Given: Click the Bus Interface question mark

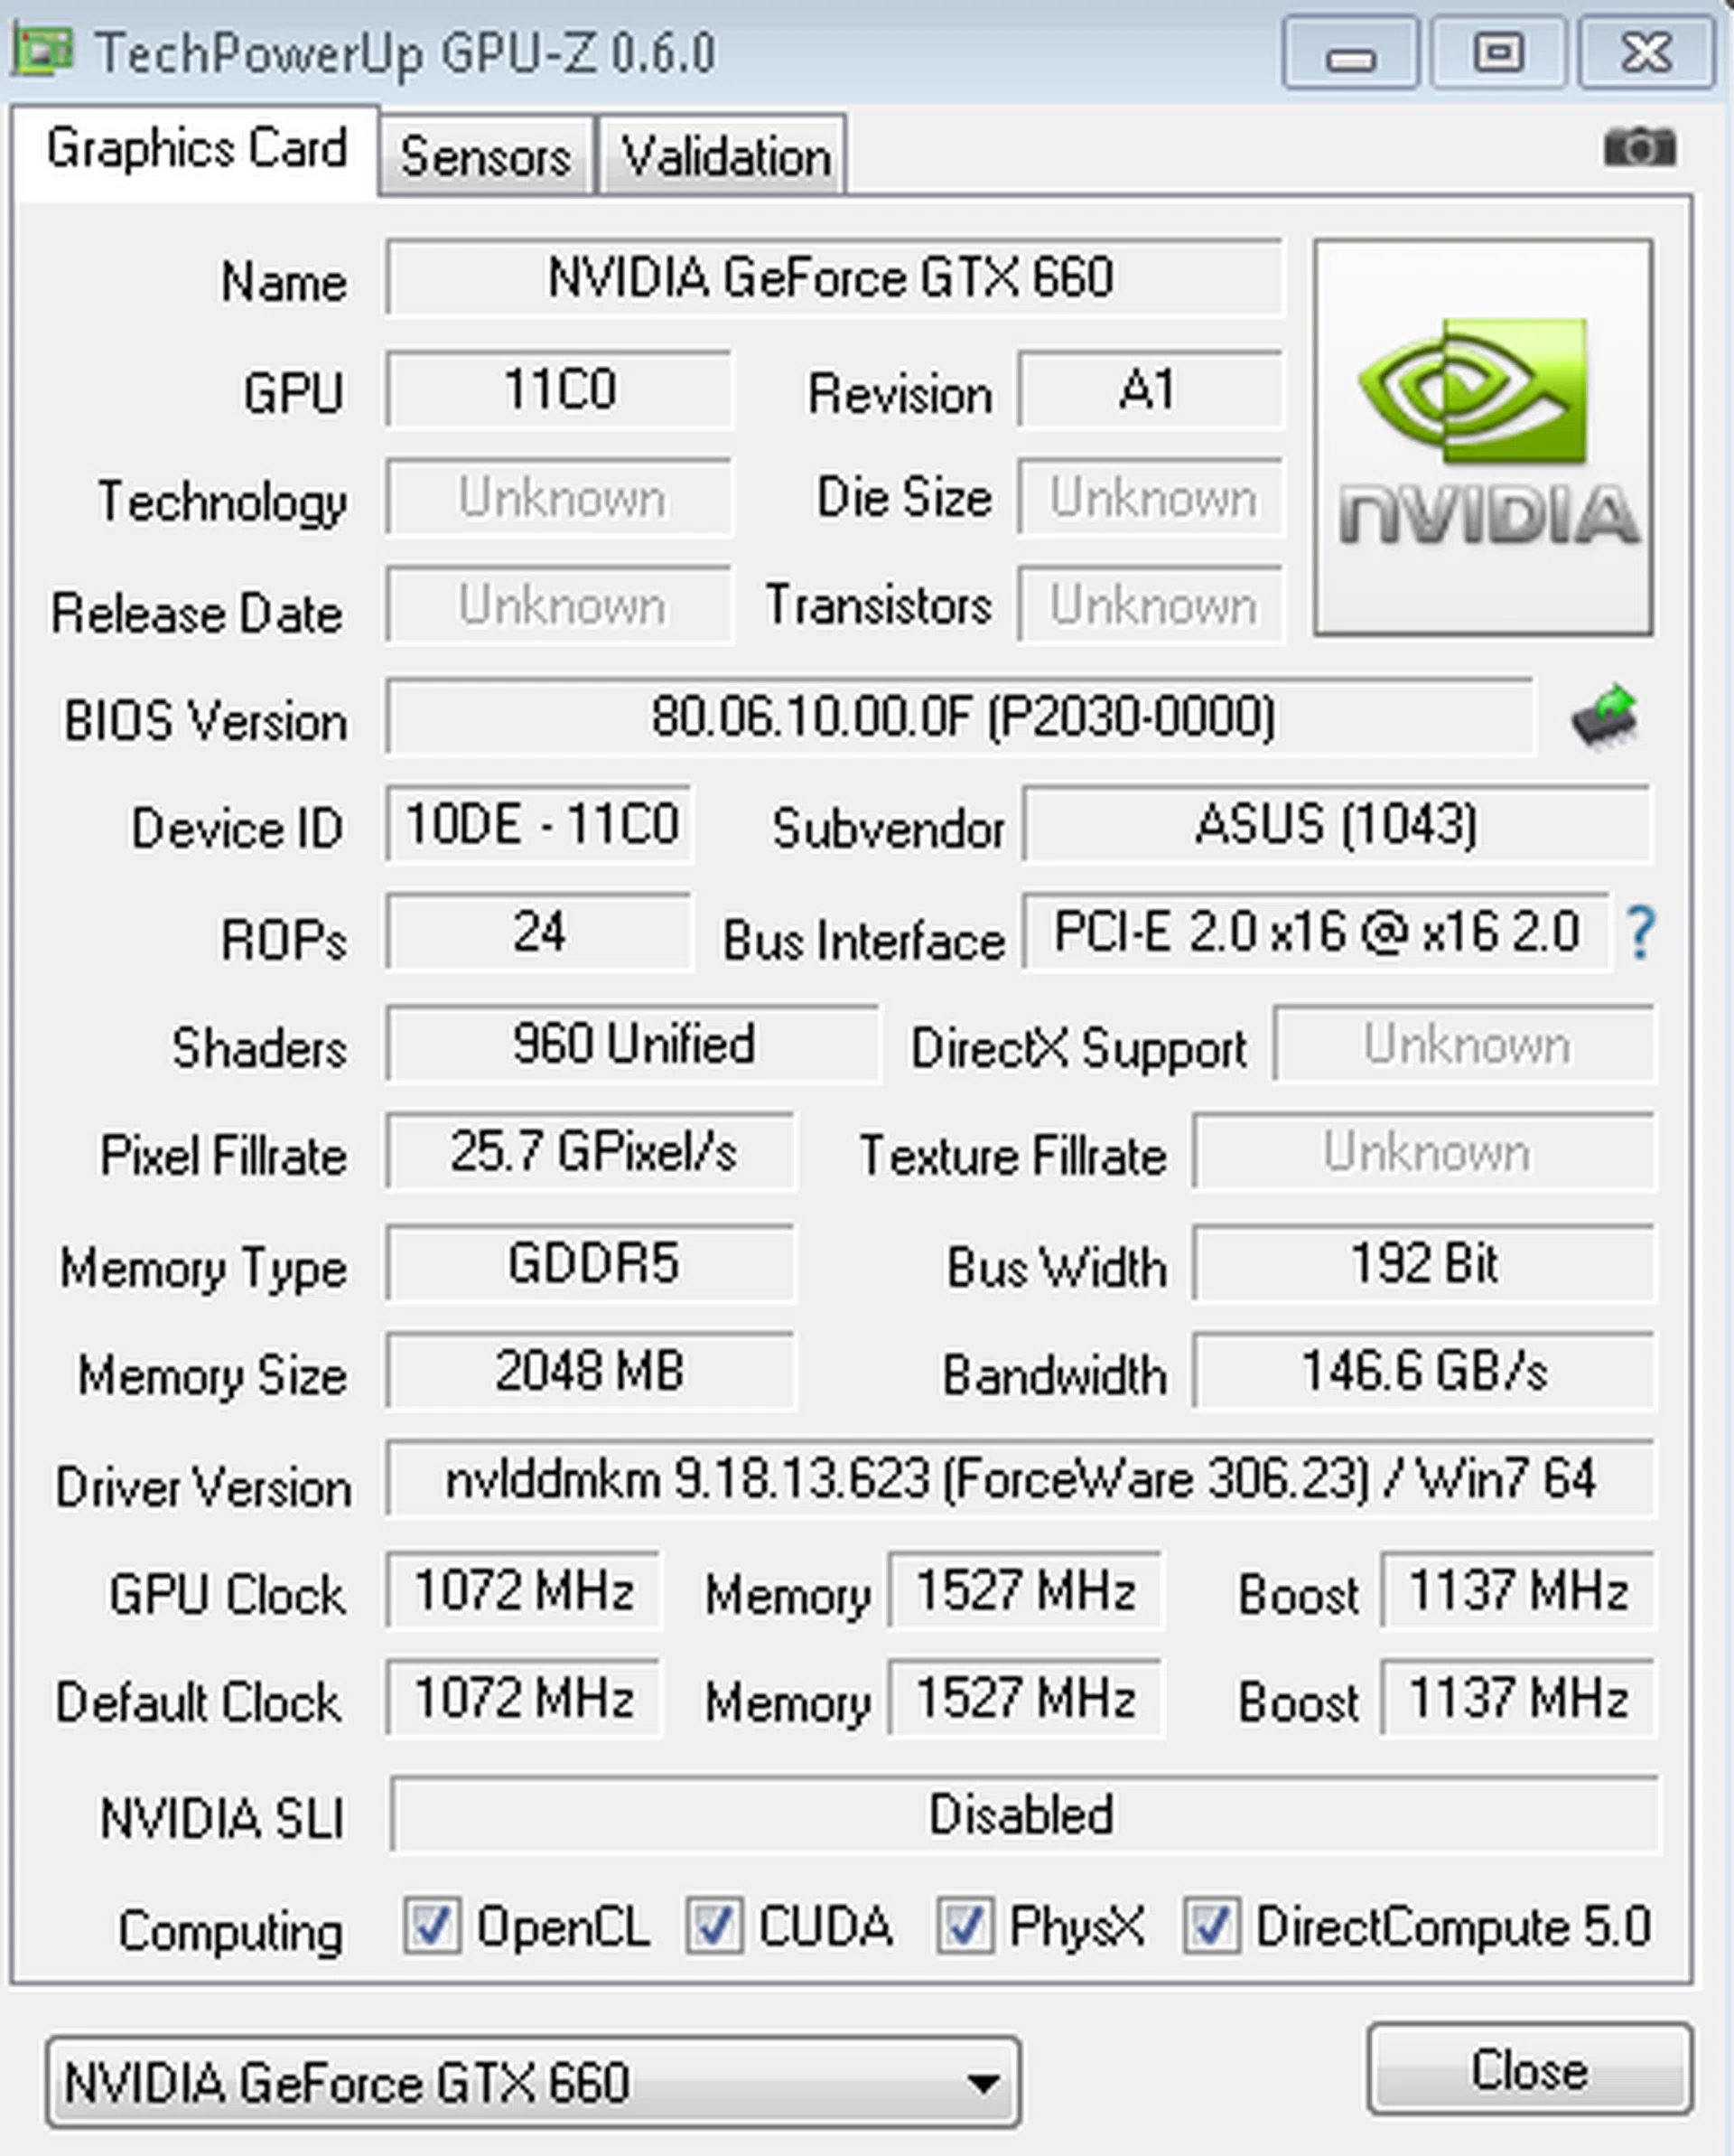Looking at the screenshot, I should [1640, 932].
